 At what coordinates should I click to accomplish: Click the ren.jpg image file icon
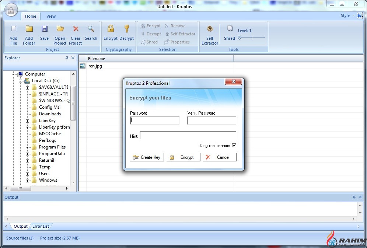coord(83,66)
